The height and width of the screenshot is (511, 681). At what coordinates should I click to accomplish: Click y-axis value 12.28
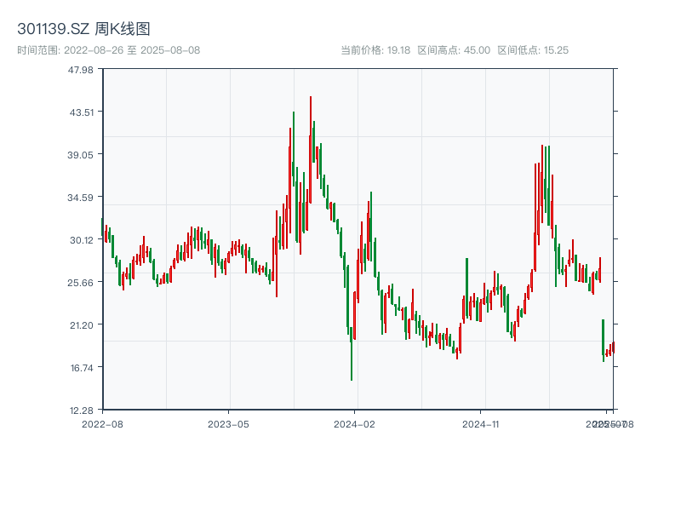82,411
